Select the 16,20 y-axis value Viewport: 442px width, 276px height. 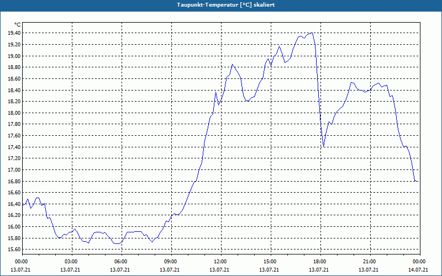tap(14, 215)
